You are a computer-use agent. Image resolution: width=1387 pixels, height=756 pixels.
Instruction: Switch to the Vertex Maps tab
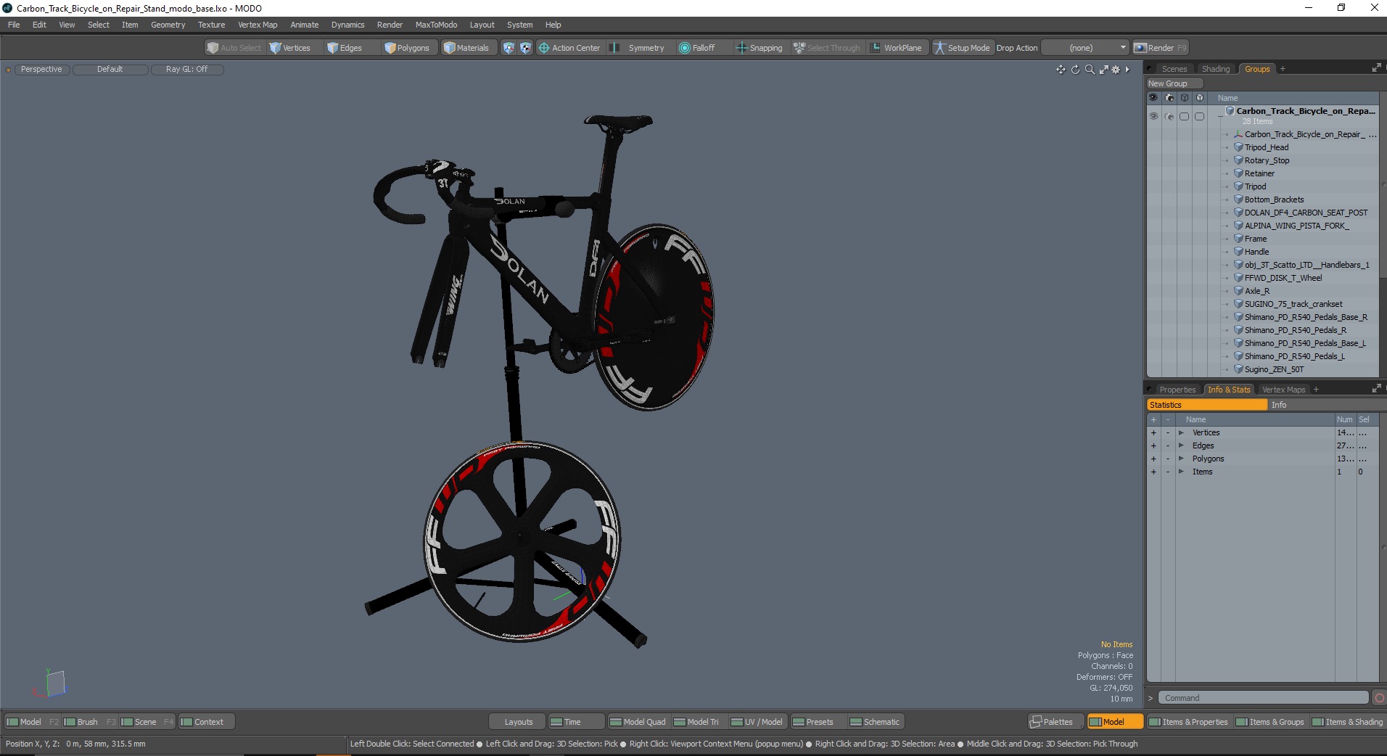pos(1283,390)
